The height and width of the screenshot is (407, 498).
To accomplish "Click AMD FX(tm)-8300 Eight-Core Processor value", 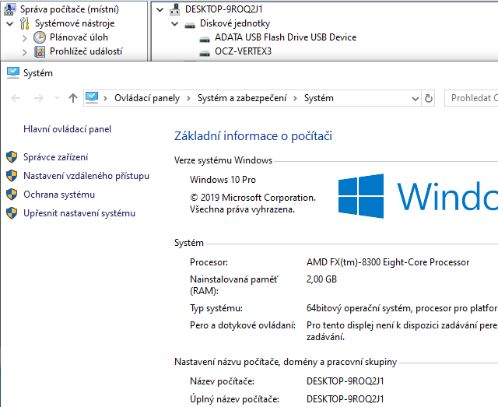I will [388, 262].
